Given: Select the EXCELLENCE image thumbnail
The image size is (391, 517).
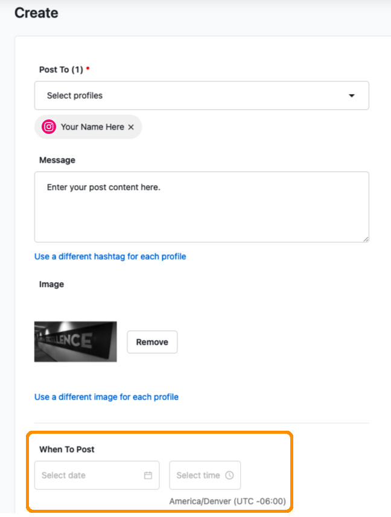Looking at the screenshot, I should (x=75, y=341).
